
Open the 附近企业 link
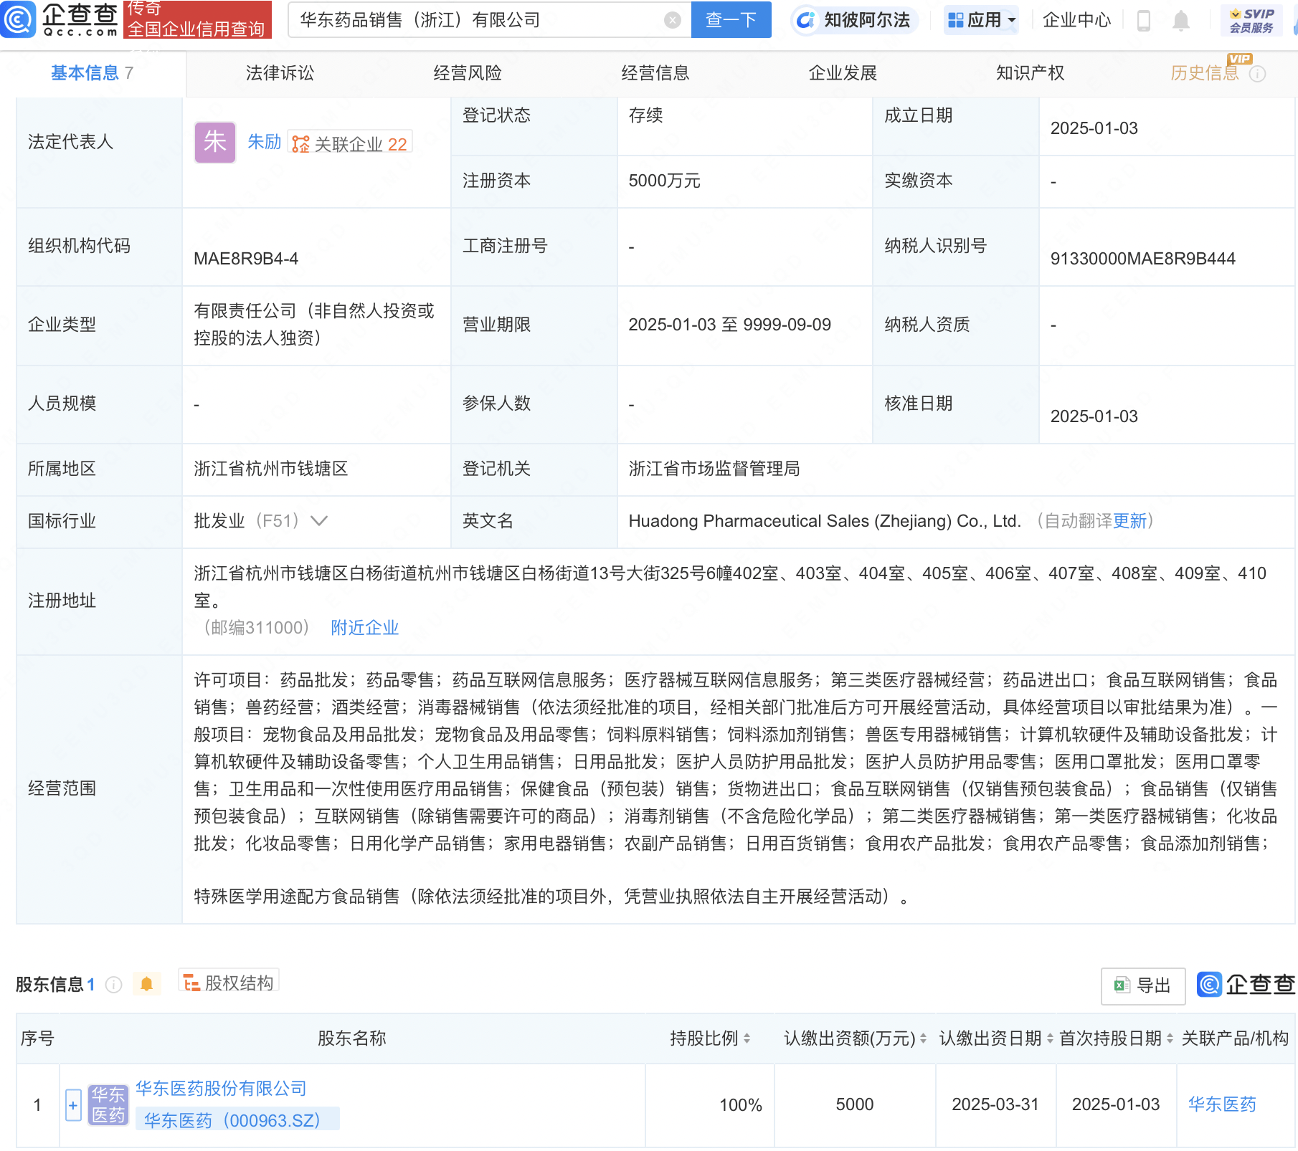click(x=364, y=628)
